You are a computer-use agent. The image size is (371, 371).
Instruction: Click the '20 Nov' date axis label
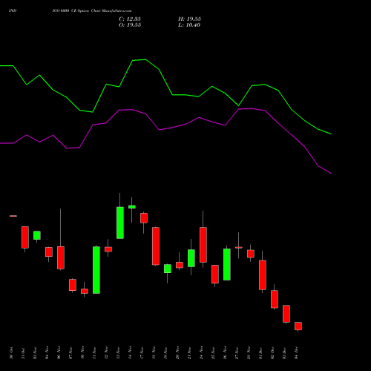(x=177, y=353)
